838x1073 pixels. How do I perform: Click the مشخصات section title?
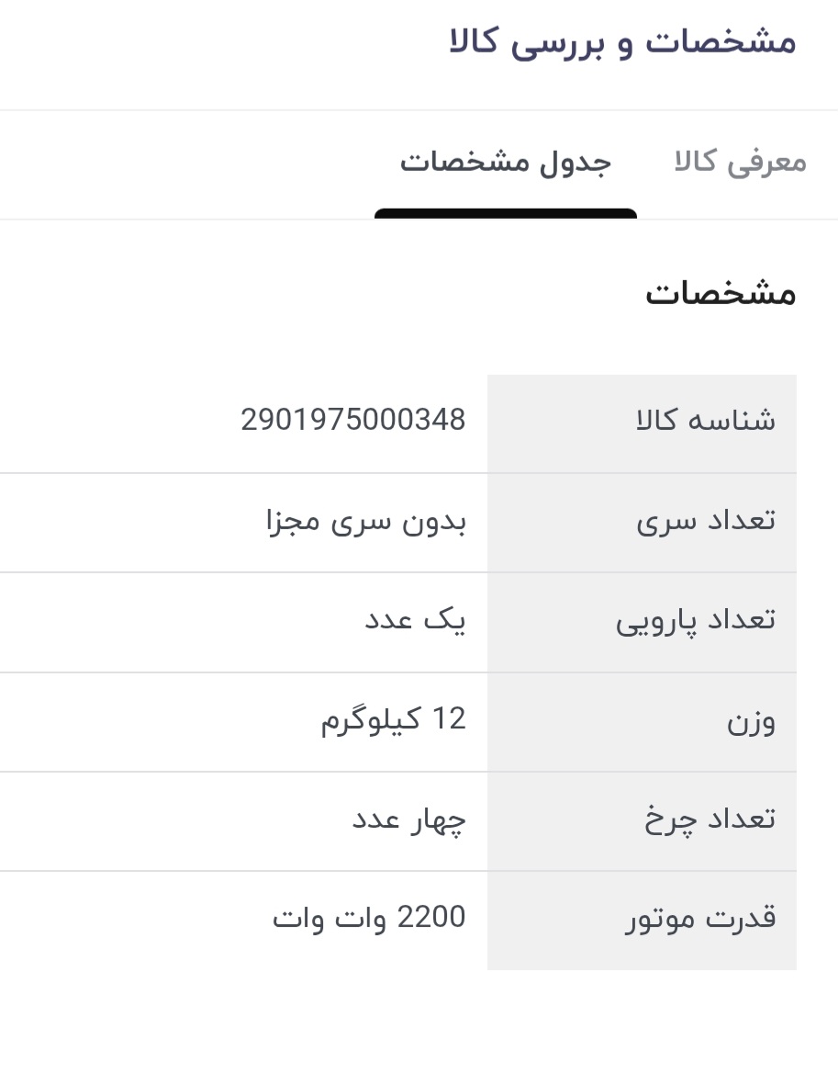[720, 293]
